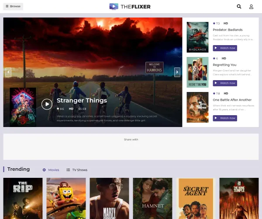Watch now for One Battle After Another
This screenshot has height=219, width=262.
point(225,118)
